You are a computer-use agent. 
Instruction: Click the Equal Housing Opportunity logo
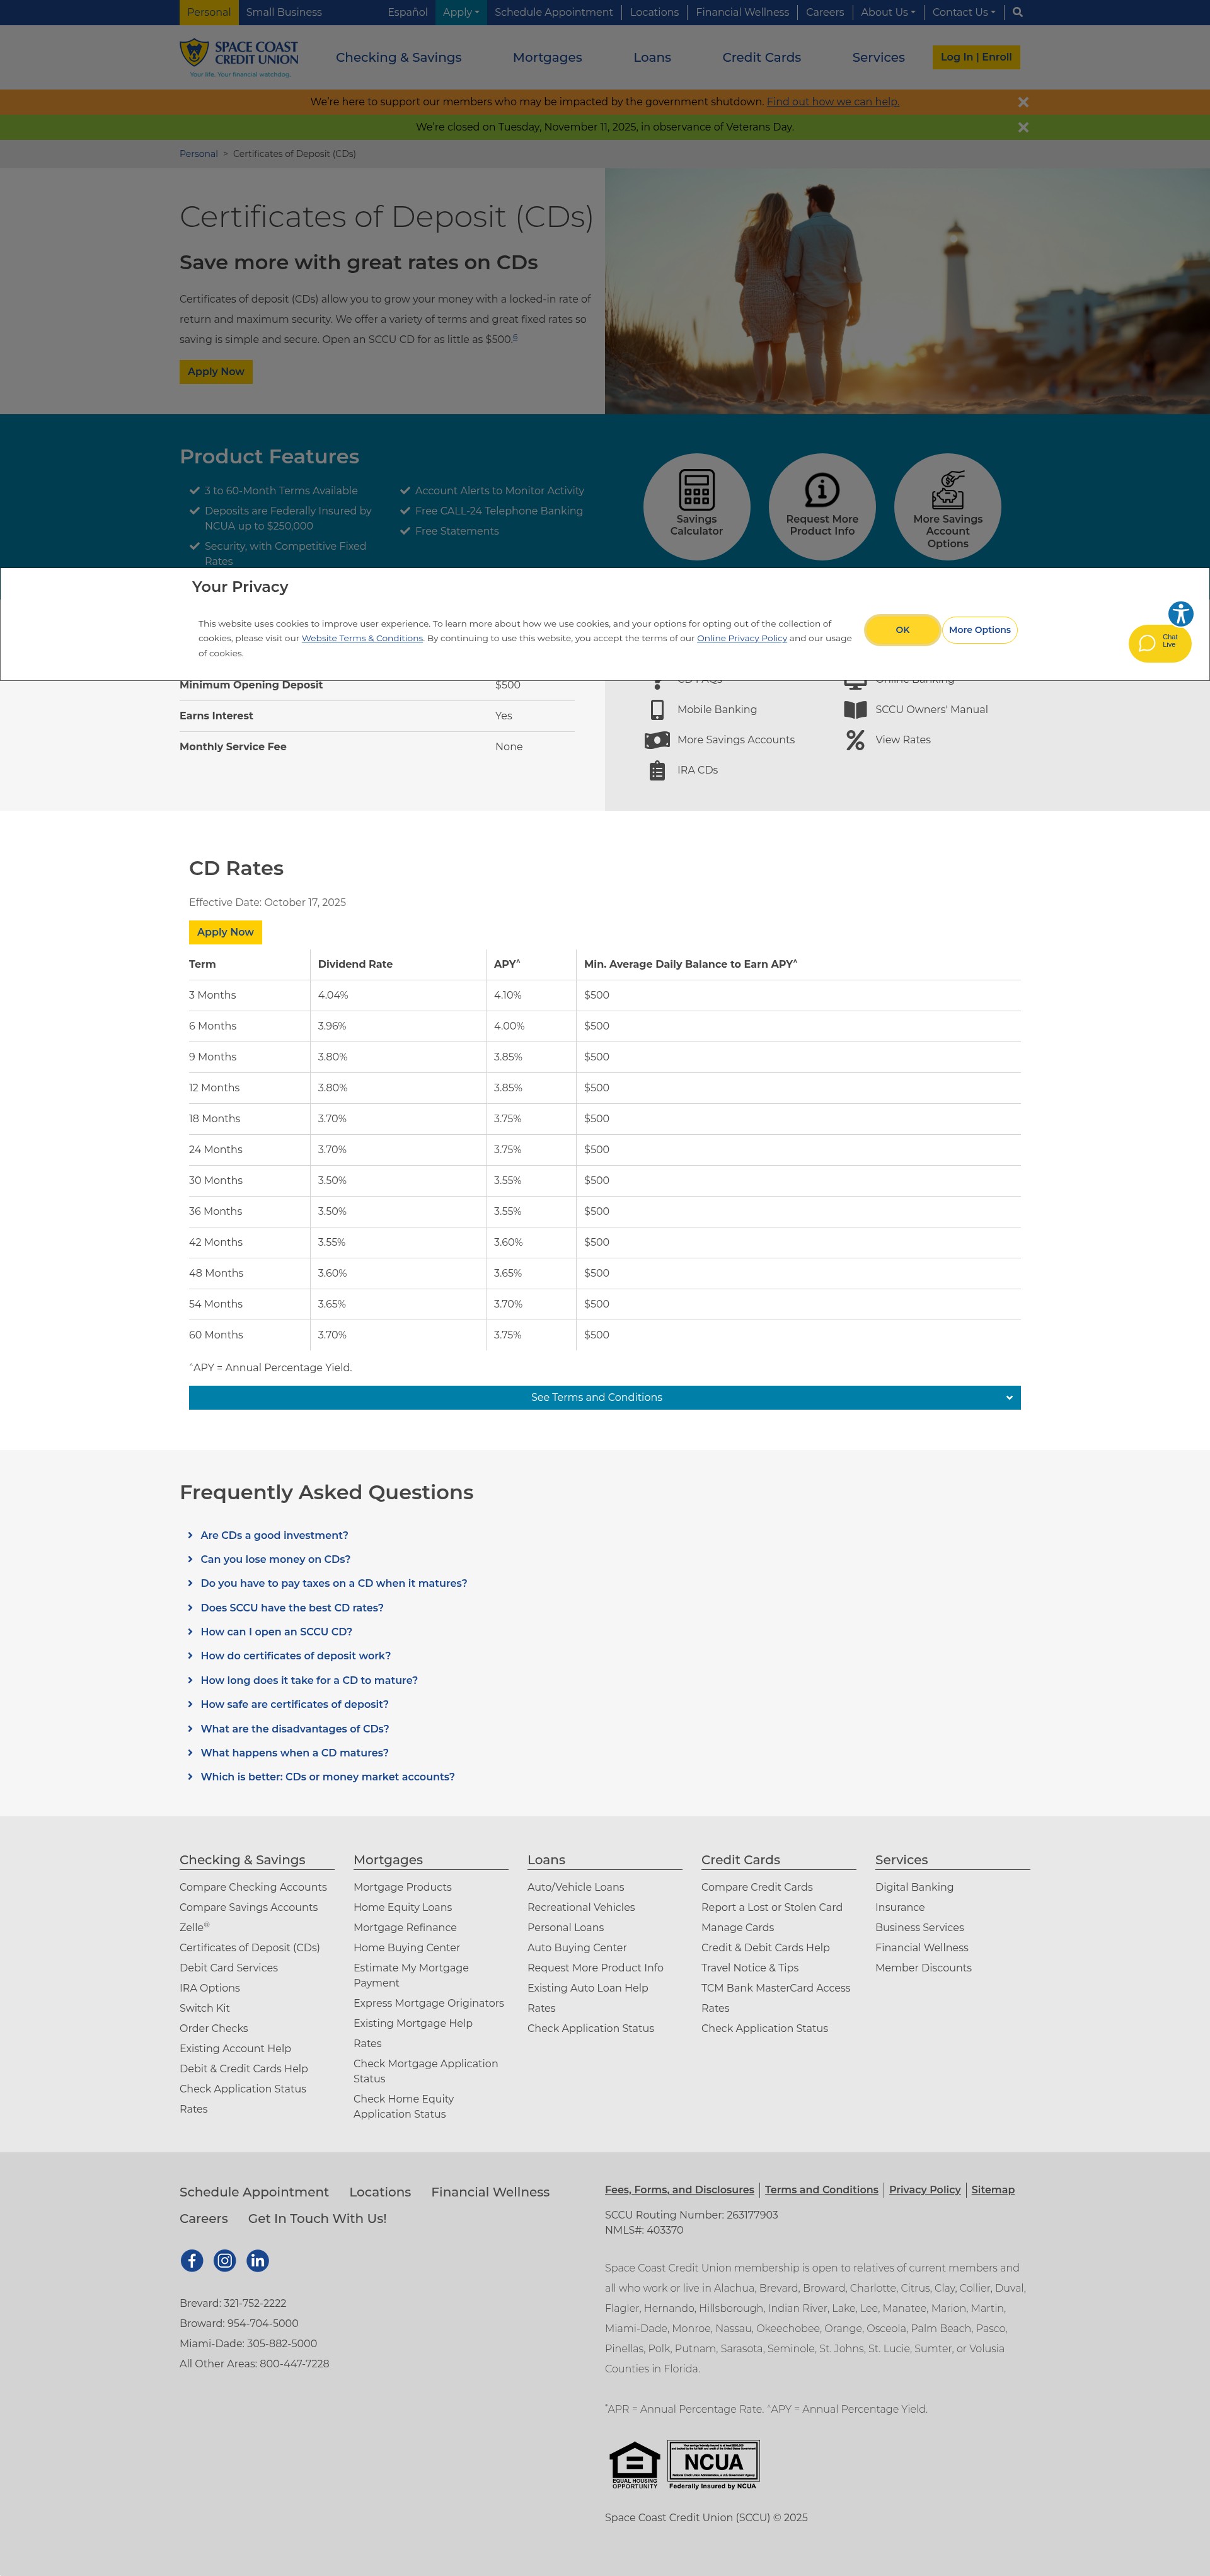[634, 2465]
